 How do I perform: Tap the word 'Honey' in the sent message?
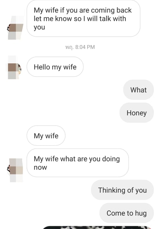coord(136,113)
